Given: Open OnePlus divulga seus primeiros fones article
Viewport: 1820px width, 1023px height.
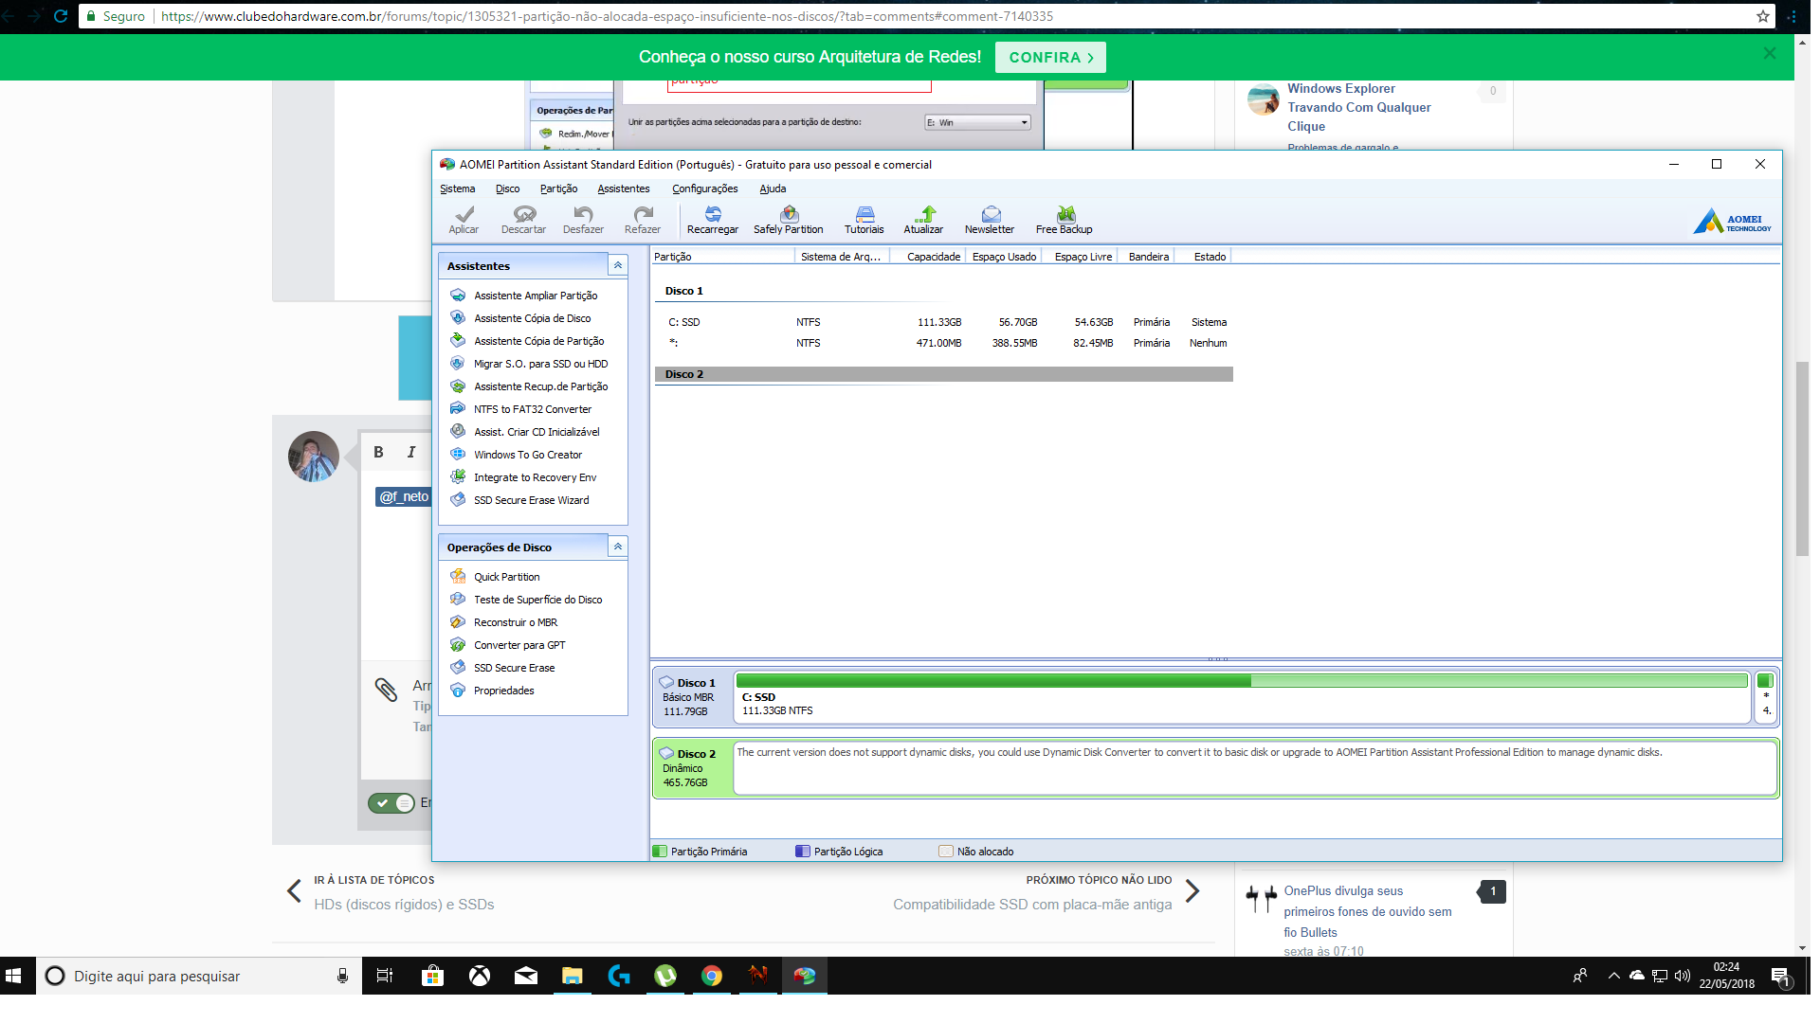Looking at the screenshot, I should click(1367, 911).
